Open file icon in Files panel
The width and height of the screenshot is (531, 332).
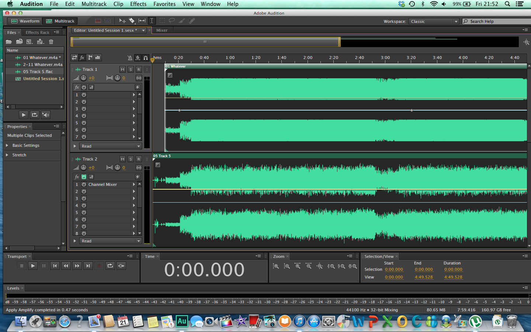coord(9,42)
